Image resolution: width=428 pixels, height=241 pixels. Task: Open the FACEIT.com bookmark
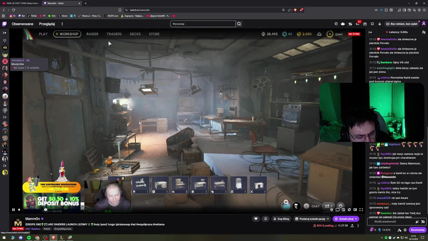click(111, 16)
